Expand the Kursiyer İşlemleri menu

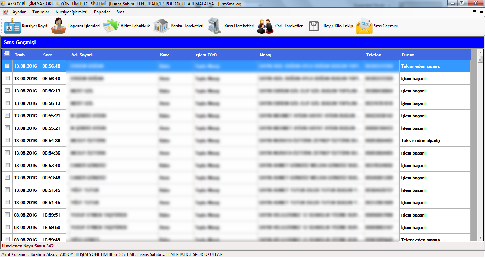71,12
